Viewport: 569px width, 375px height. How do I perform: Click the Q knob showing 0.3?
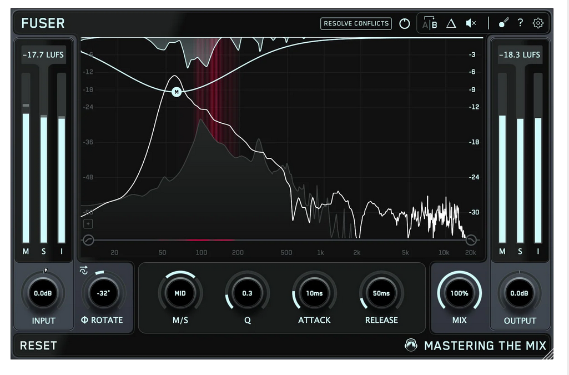[x=247, y=293]
